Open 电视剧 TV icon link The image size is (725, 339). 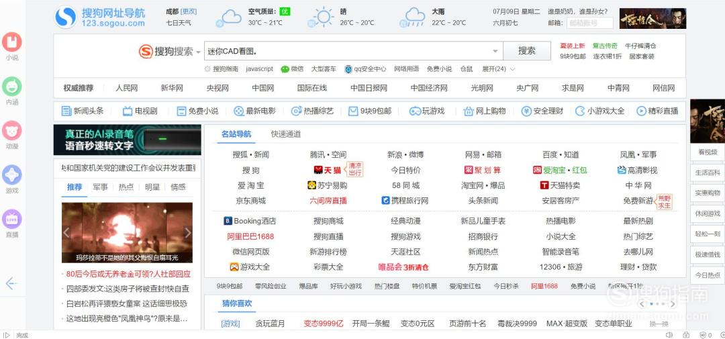pyautogui.click(x=140, y=111)
